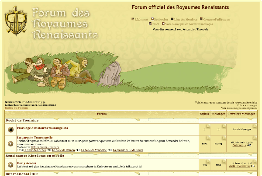Click the Règlement icon in header

(133, 19)
